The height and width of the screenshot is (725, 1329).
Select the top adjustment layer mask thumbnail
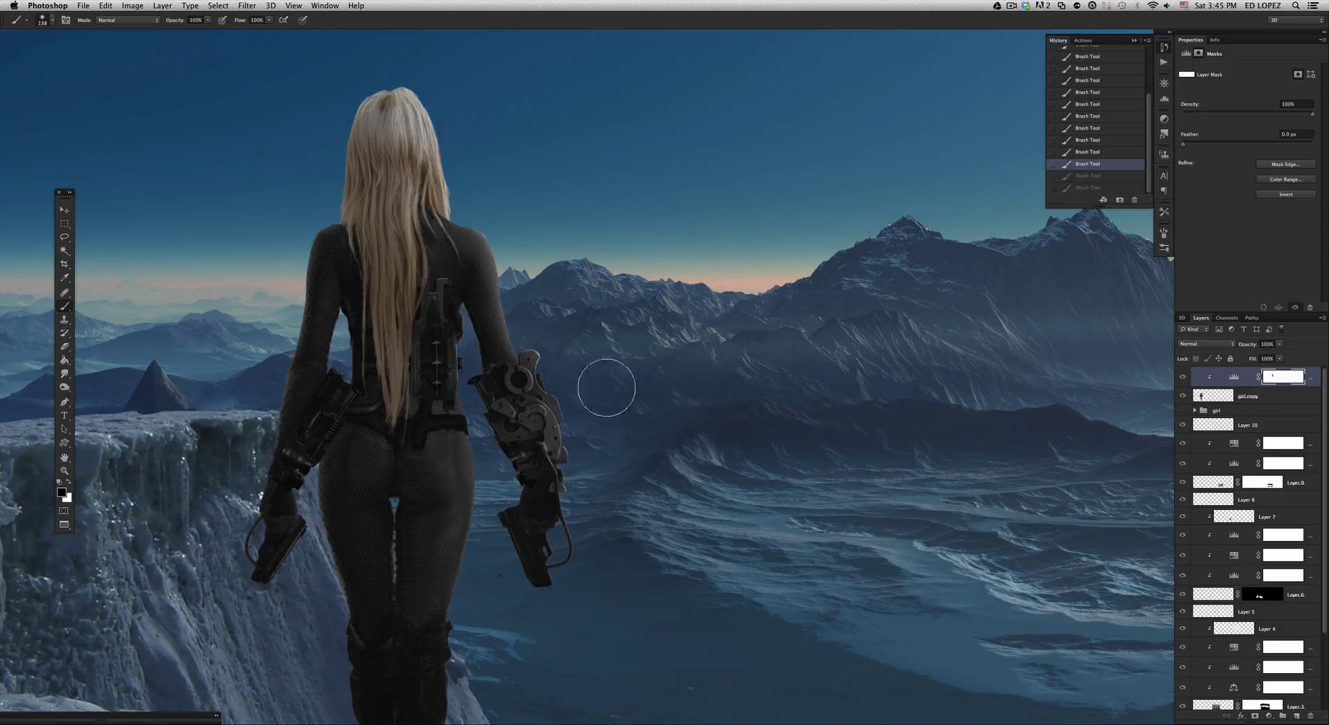(x=1283, y=376)
